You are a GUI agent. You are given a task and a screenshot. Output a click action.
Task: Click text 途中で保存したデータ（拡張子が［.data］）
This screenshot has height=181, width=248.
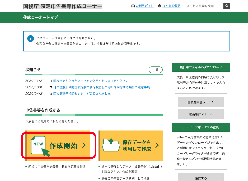(x=132, y=166)
